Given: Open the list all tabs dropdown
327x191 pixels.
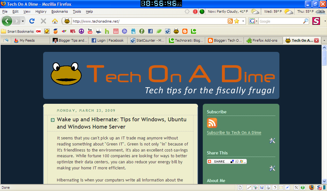Looking at the screenshot, I should tap(324, 40).
